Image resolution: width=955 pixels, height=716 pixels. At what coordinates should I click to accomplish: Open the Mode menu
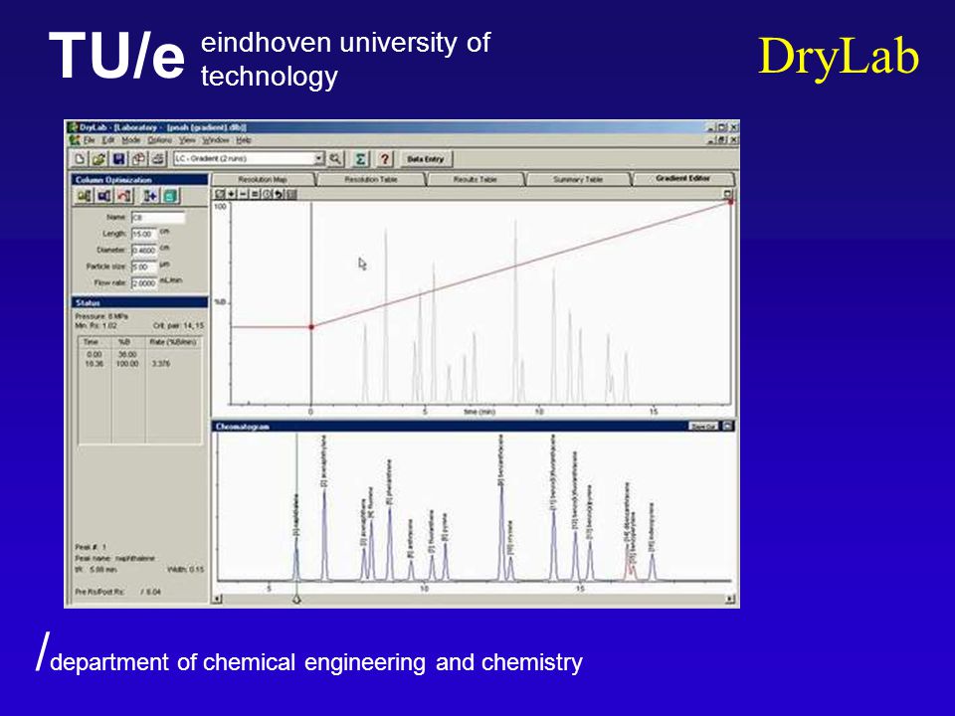click(131, 140)
